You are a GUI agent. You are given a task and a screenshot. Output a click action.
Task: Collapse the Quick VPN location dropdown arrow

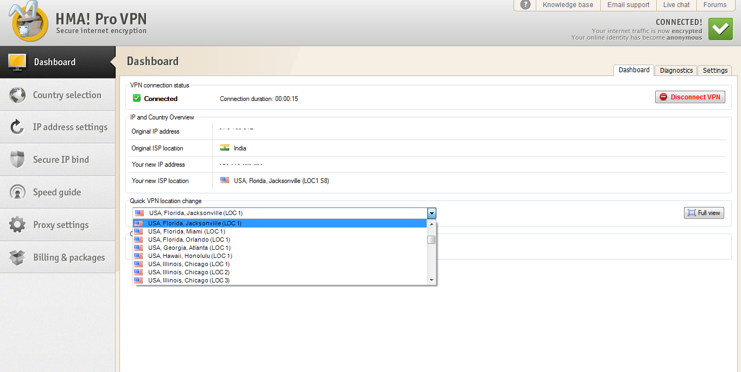pos(432,213)
